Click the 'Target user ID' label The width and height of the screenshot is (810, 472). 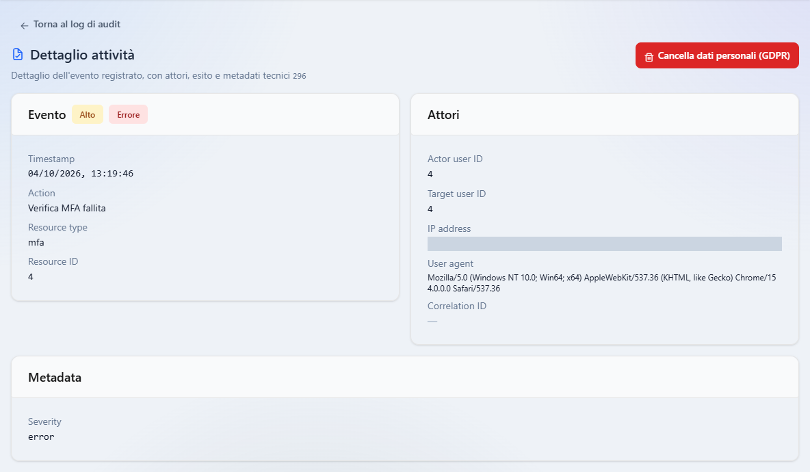(x=457, y=194)
